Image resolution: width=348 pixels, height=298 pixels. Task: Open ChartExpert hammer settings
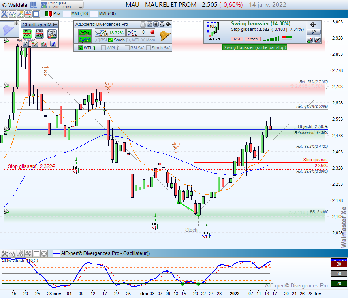coord(26,44)
